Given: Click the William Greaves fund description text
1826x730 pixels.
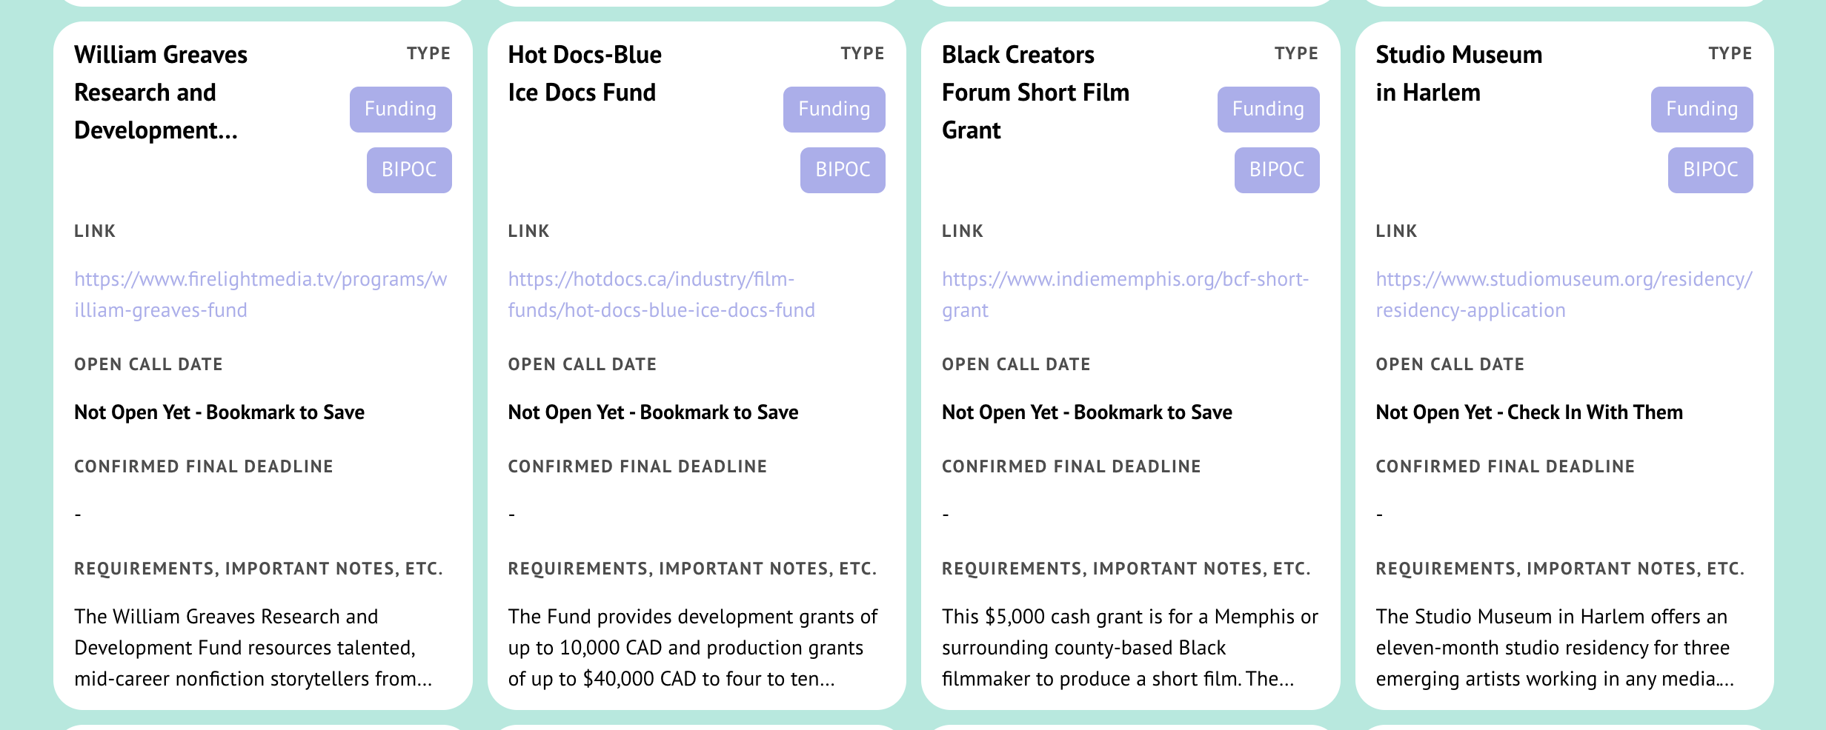Looking at the screenshot, I should point(253,648).
